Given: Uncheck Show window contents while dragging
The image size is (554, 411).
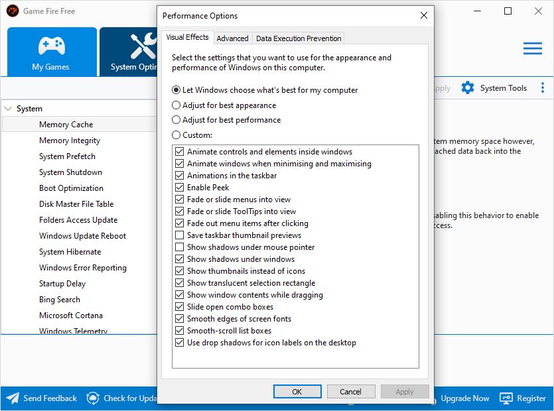Looking at the screenshot, I should point(180,295).
